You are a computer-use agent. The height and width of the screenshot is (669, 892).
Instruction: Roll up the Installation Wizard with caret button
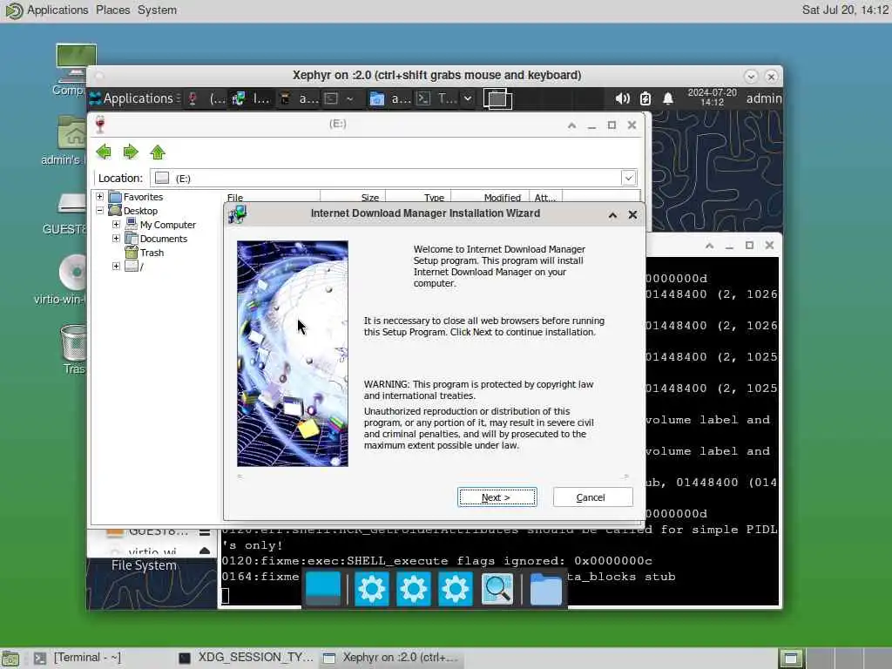click(612, 215)
